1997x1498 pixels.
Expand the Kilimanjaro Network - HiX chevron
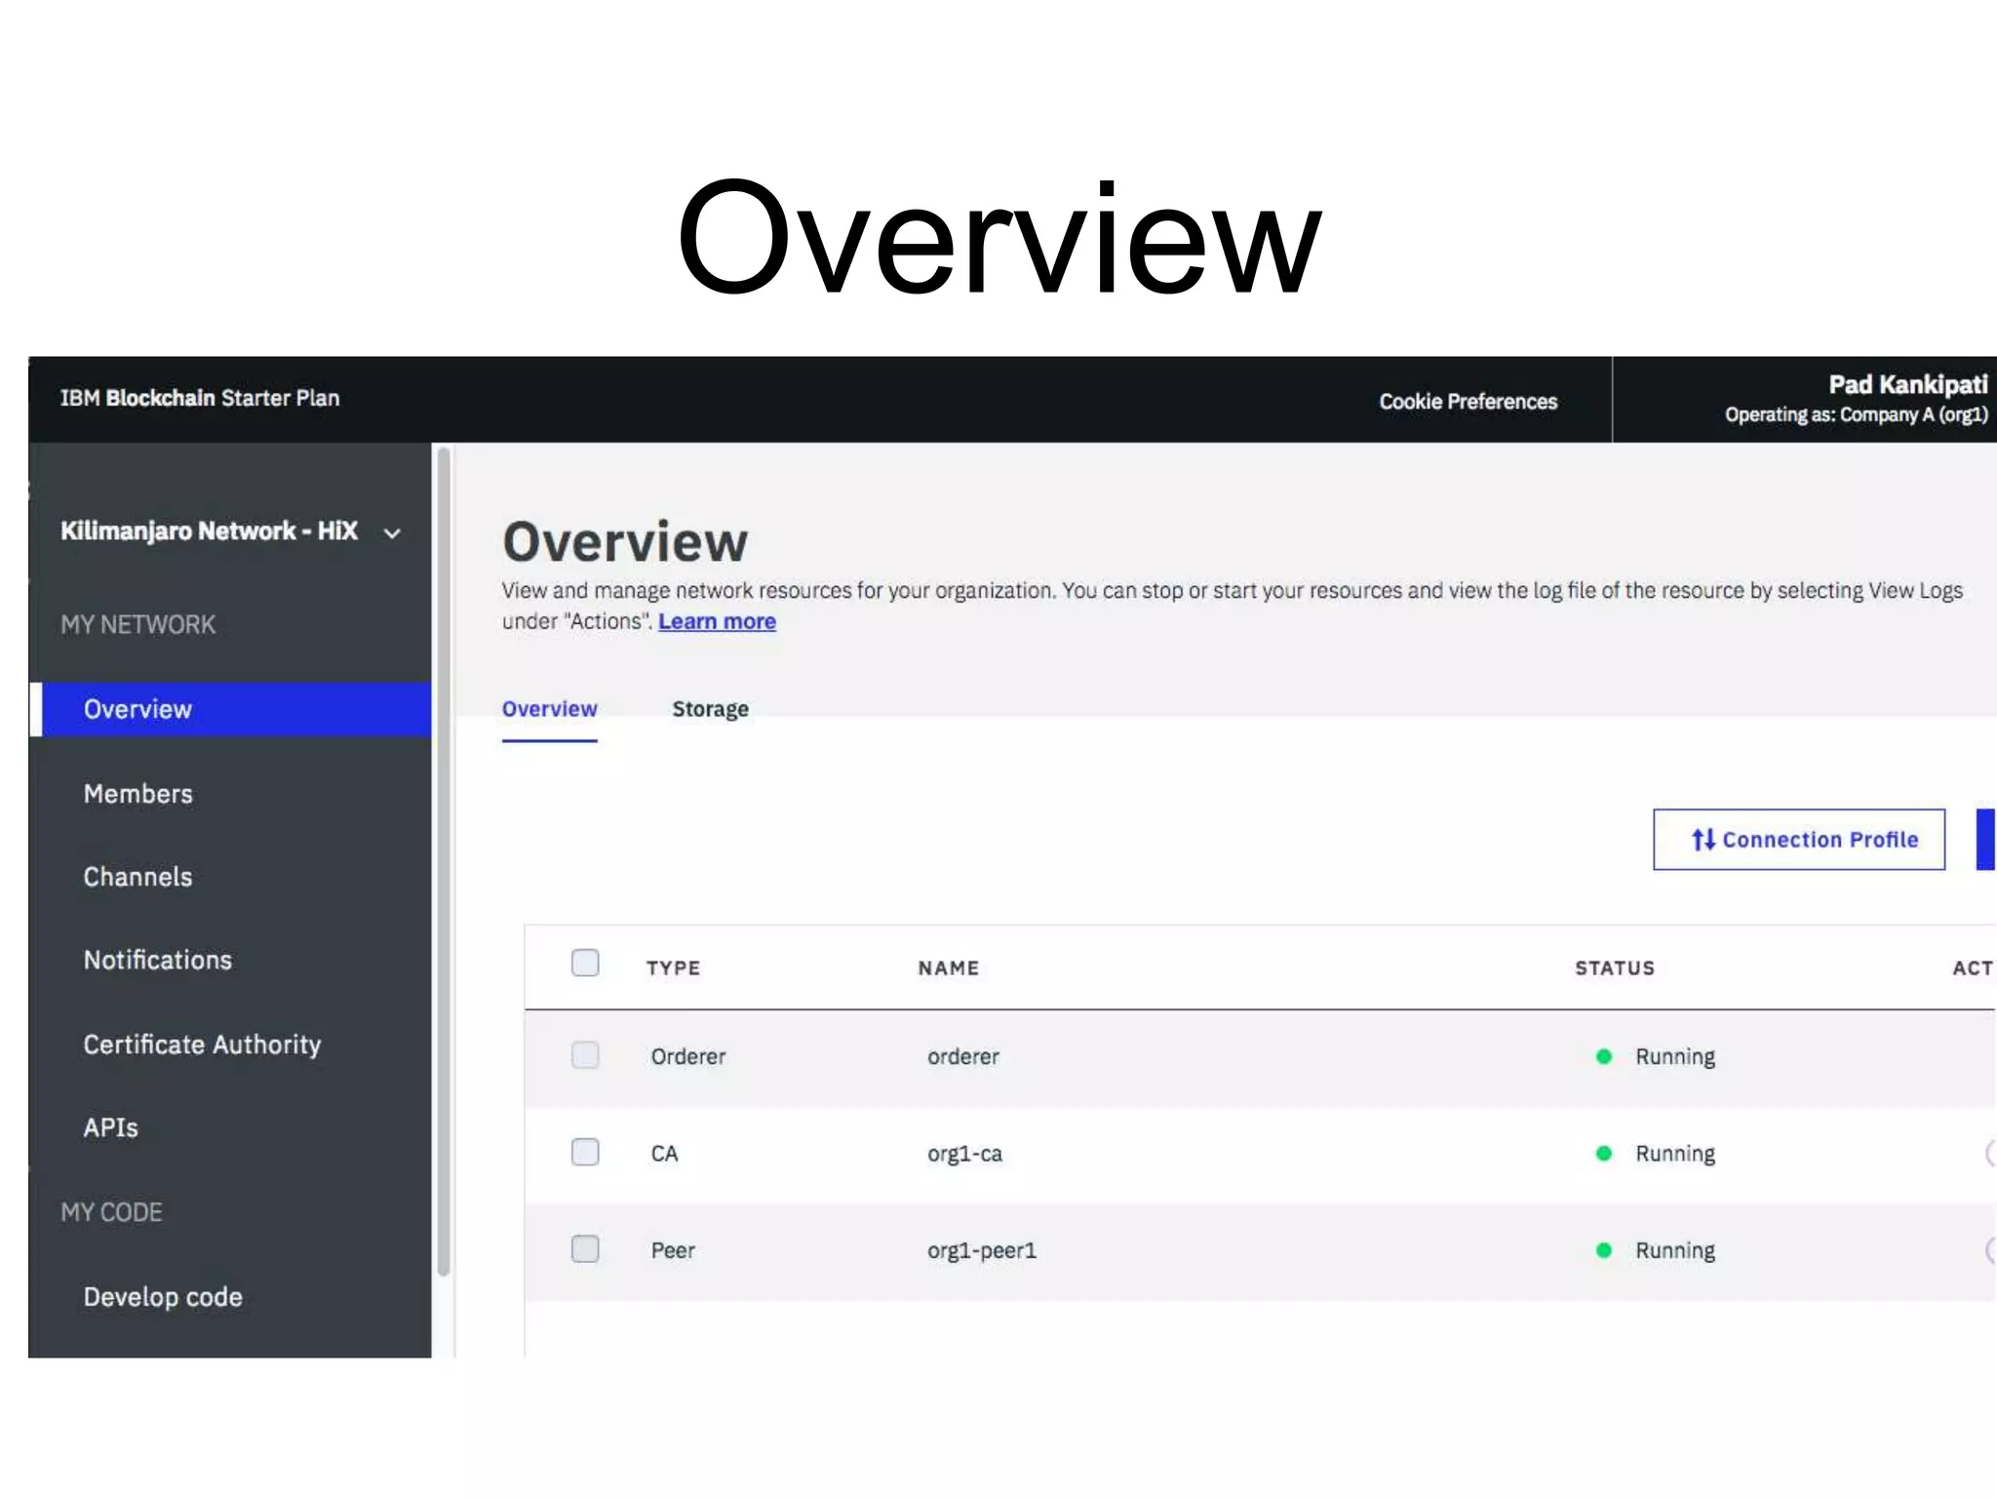[392, 533]
